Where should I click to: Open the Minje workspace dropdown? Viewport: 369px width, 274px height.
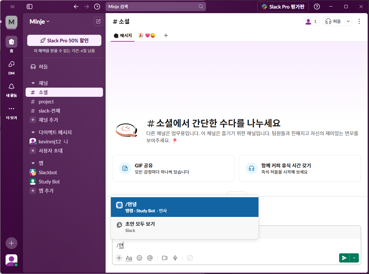[x=39, y=21]
